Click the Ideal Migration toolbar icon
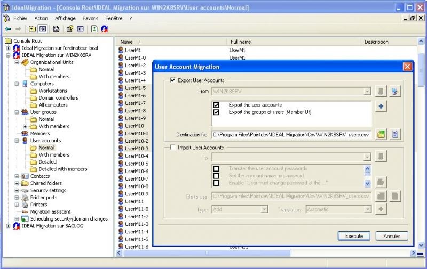 [104, 29]
